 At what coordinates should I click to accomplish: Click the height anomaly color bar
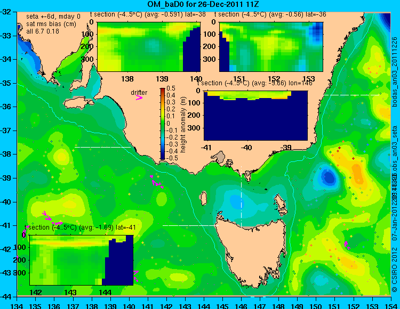coord(163,124)
